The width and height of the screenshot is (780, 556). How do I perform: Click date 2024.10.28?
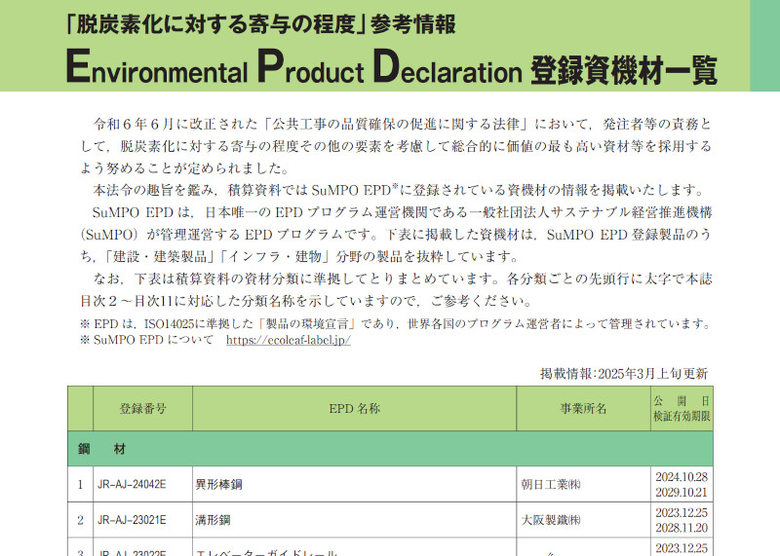click(x=682, y=477)
